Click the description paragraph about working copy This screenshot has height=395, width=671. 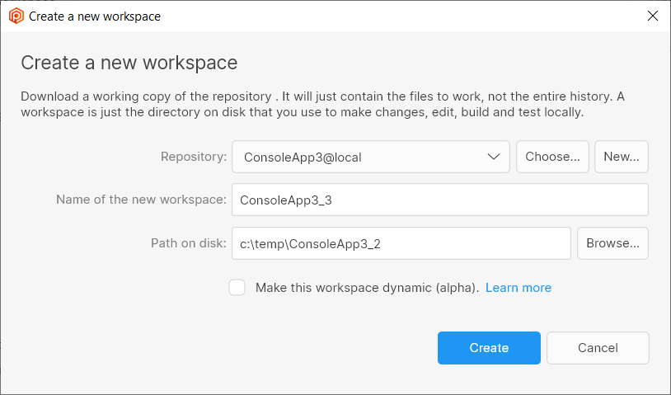321,104
